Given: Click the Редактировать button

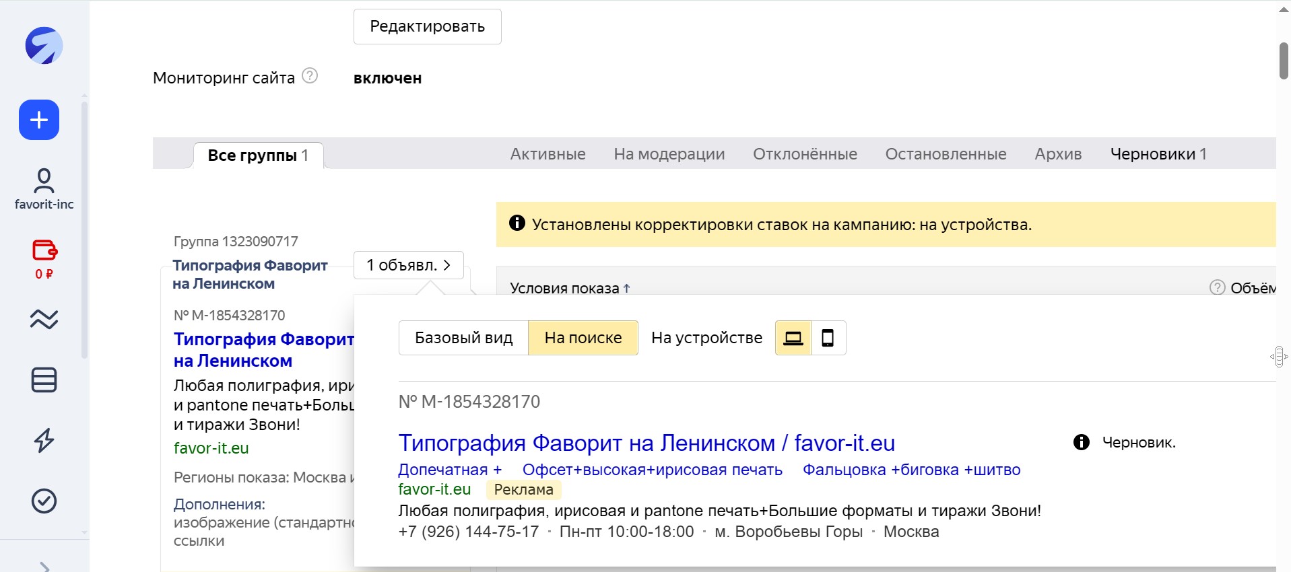Looking at the screenshot, I should 428,26.
